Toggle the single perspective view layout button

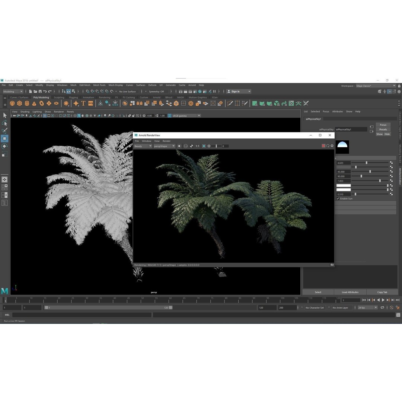(4, 179)
